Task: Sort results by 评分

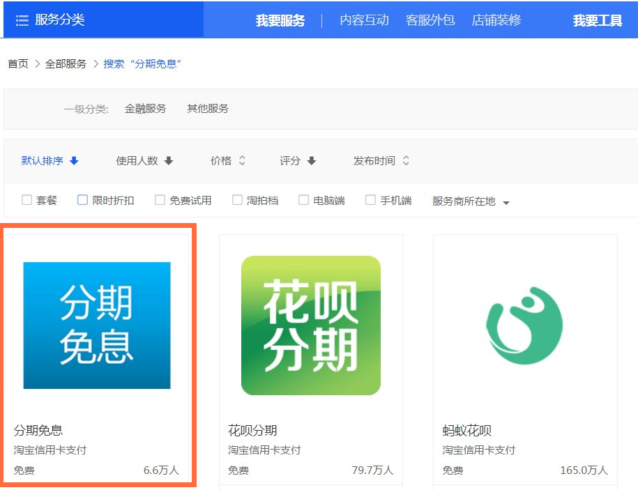Action: [290, 160]
